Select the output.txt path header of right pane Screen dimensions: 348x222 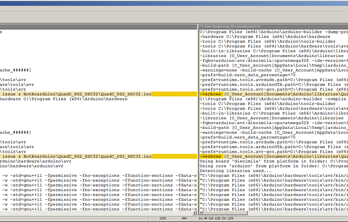point(231,27)
